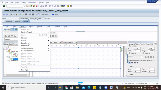Screen dimensions: 161x90
Task: Open Microsoft Word from the taskbar
Action: (x=111, y=88)
